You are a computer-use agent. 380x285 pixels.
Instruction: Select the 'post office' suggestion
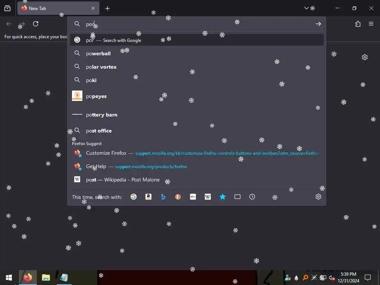click(x=197, y=131)
